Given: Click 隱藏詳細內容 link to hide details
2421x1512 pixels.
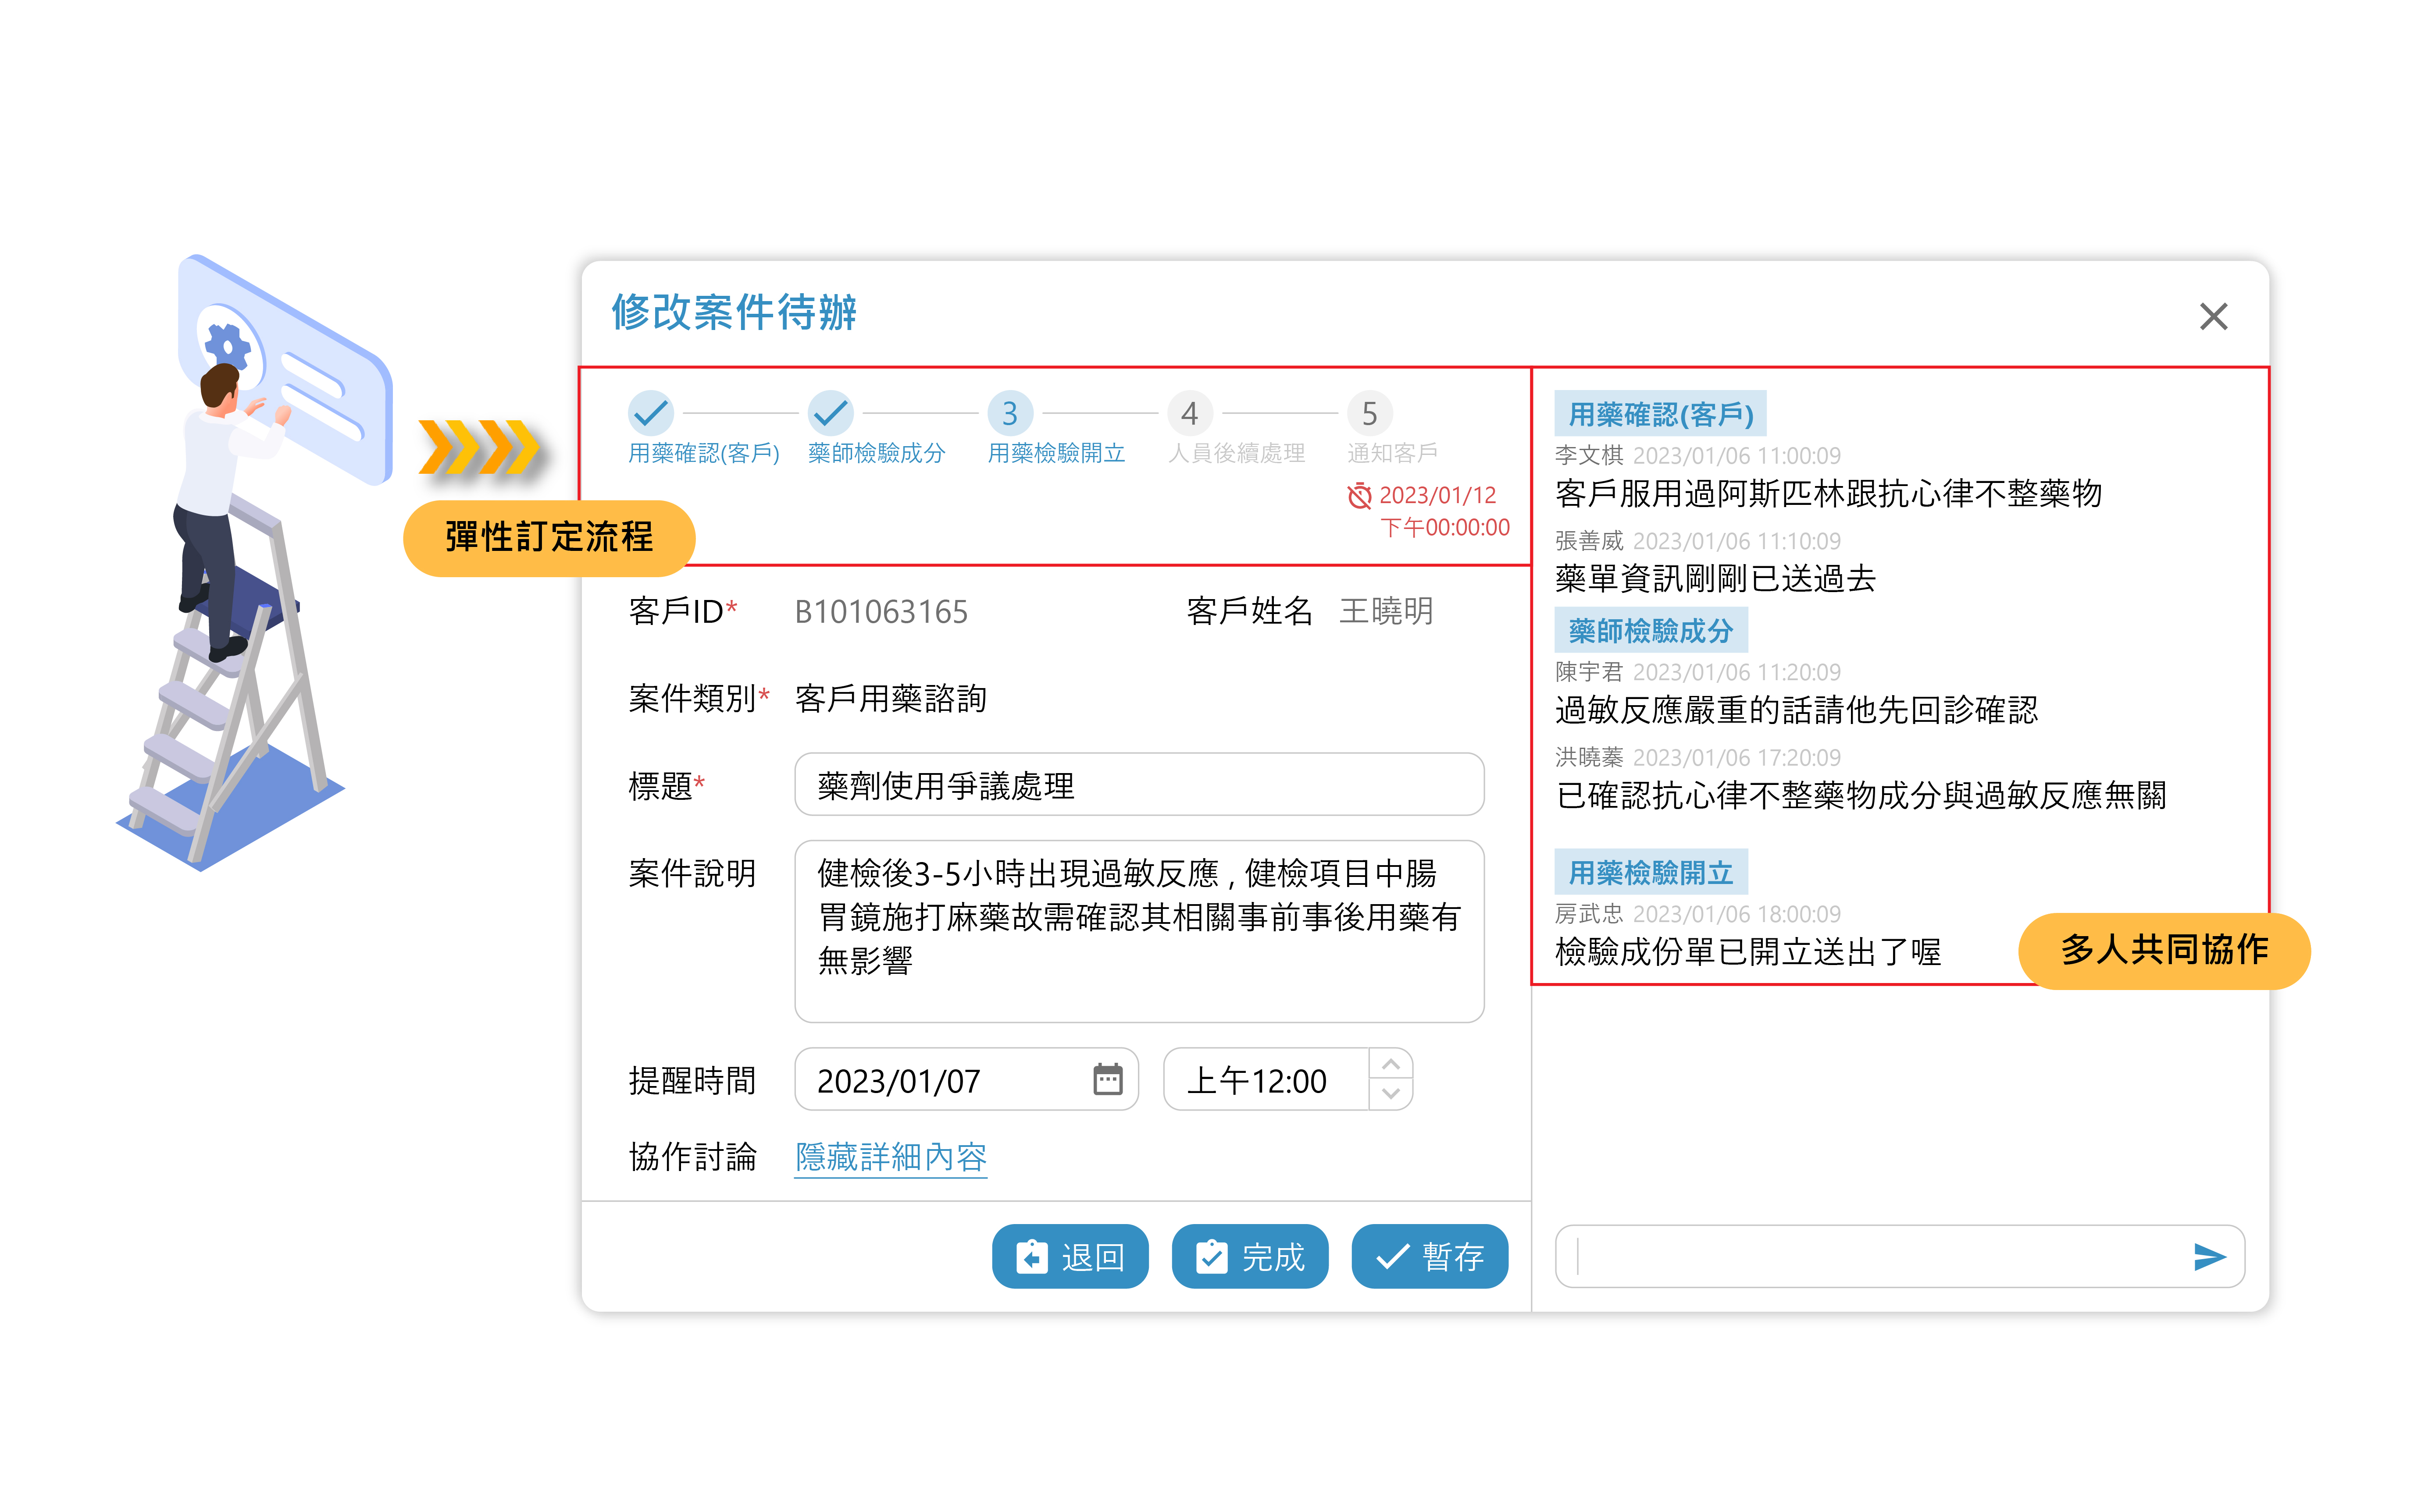Looking at the screenshot, I should tap(890, 1156).
